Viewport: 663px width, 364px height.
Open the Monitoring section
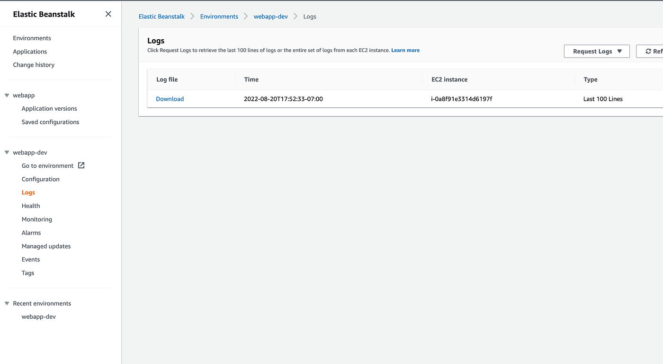[36, 219]
